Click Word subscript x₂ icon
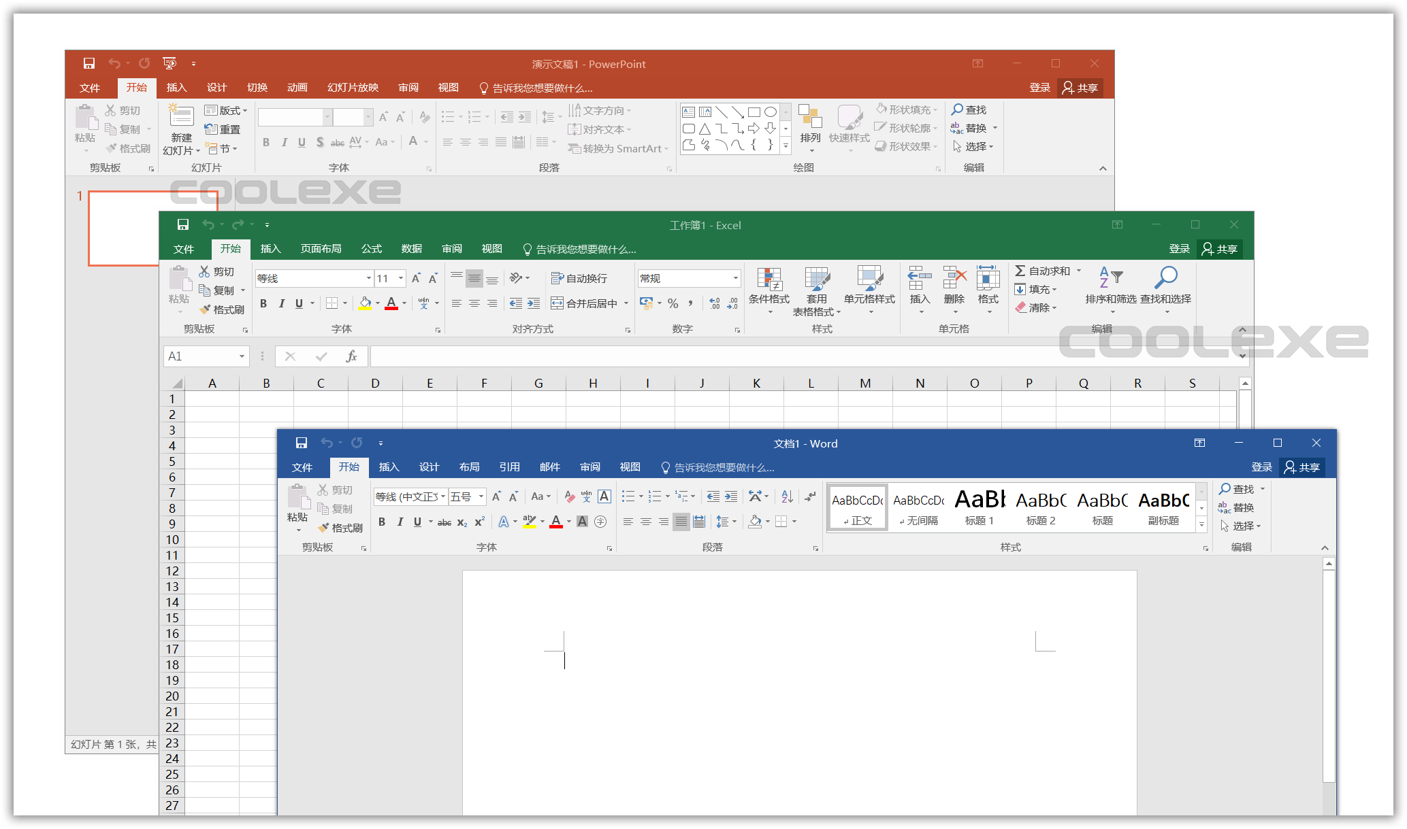Screen dimensions: 1407x829 tap(462, 522)
